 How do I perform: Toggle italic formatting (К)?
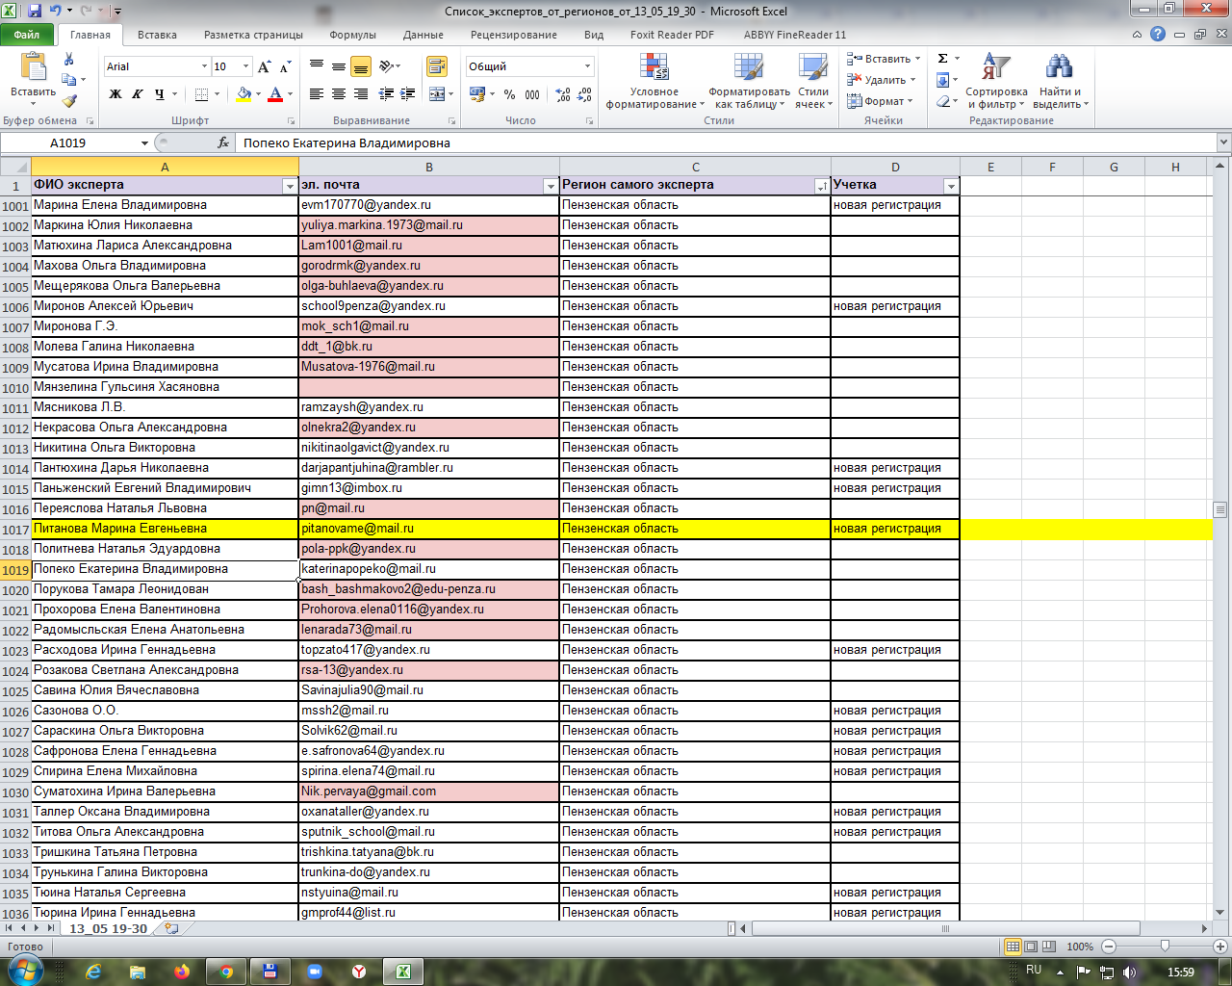tap(138, 94)
